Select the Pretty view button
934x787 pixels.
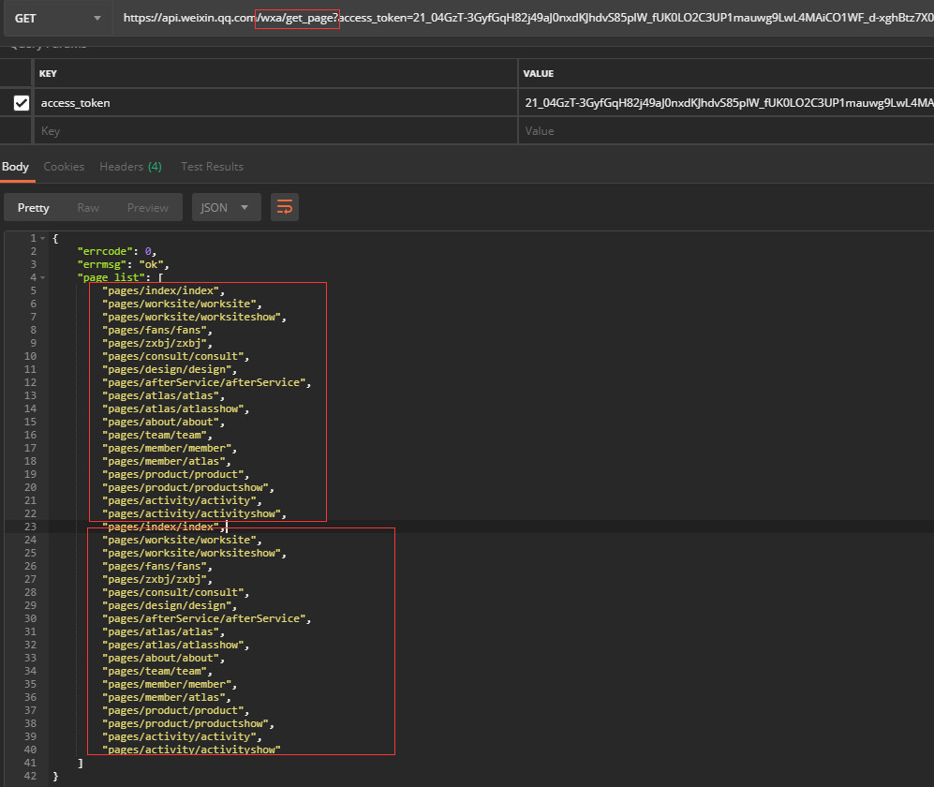(34, 207)
